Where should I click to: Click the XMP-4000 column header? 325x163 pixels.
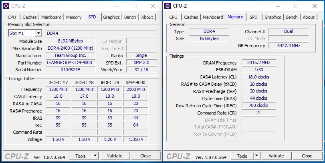tap(135, 83)
